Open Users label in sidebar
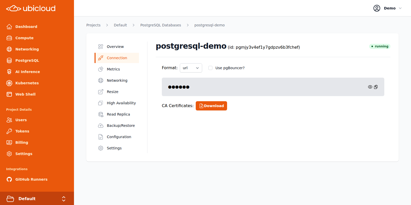Screen dimensions: 411x205 21,120
